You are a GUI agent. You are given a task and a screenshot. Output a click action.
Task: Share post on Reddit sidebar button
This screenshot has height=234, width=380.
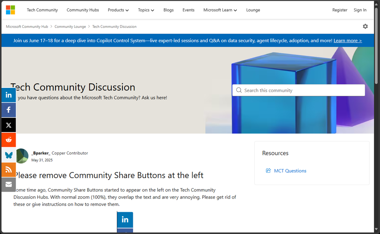tap(9, 140)
